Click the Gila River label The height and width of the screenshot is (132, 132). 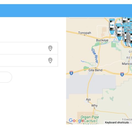pos(95,56)
